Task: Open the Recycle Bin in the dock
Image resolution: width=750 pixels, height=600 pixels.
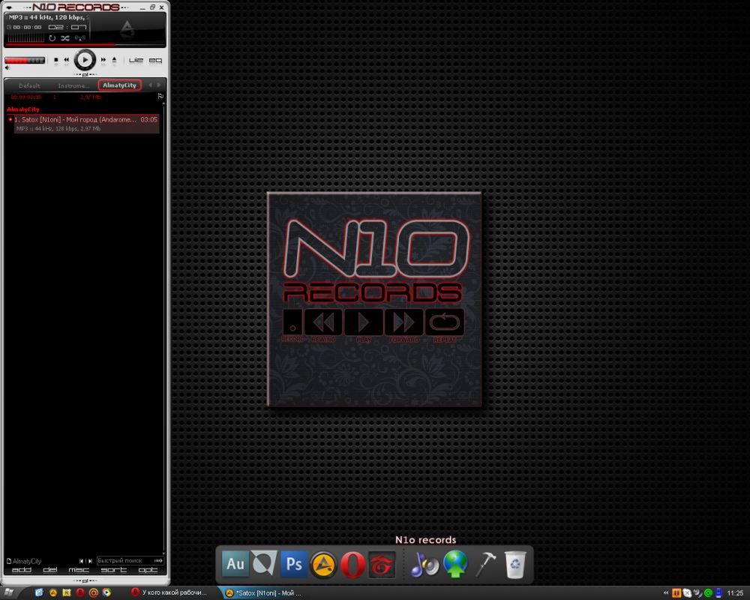Action: pyautogui.click(x=515, y=565)
